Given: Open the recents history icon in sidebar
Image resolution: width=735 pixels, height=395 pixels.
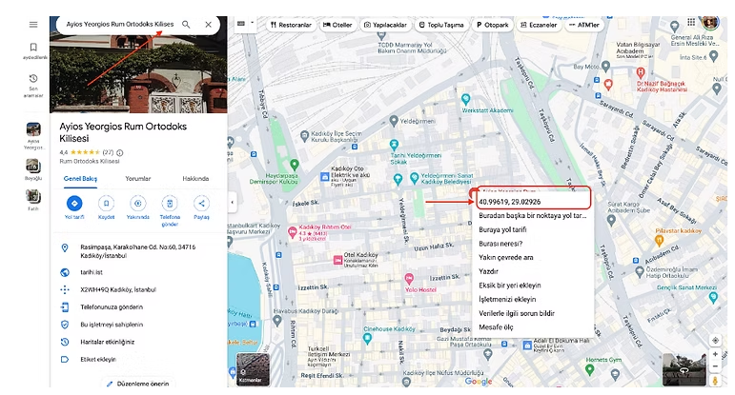Looking at the screenshot, I should click(33, 79).
